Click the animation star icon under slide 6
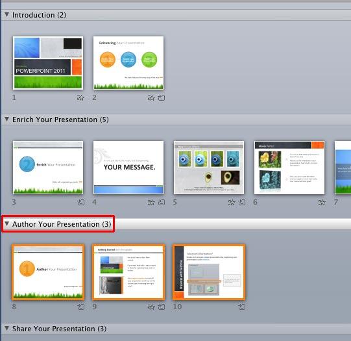351x341 pixels. pos(322,202)
